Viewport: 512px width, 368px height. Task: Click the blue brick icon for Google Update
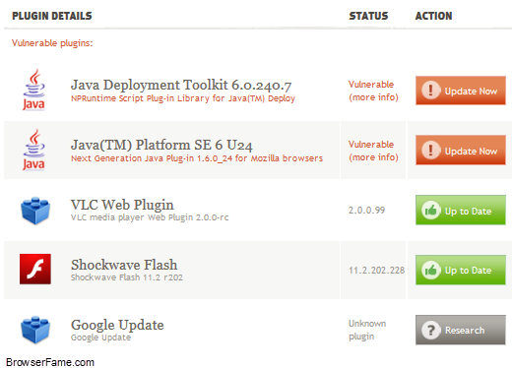pyautogui.click(x=35, y=330)
